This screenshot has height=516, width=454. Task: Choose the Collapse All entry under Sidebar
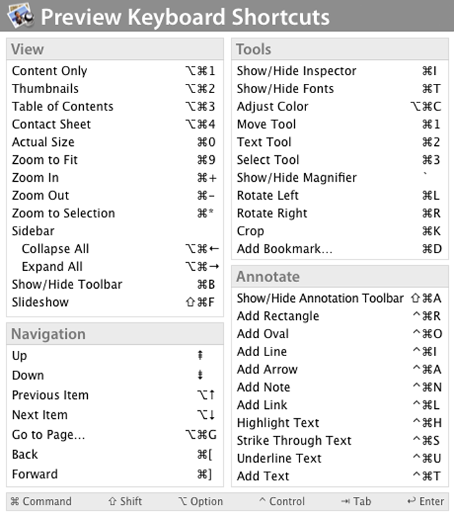[x=55, y=249]
